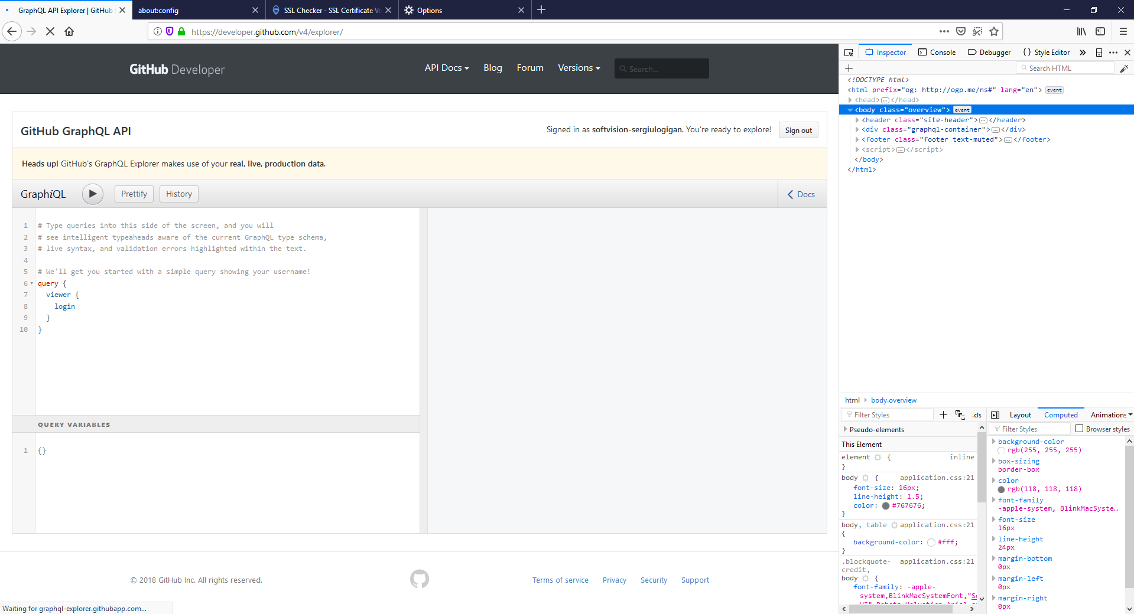Screen dimensions: 1134x614
Task: Switch to the about:config browser tab
Action: [199, 10]
